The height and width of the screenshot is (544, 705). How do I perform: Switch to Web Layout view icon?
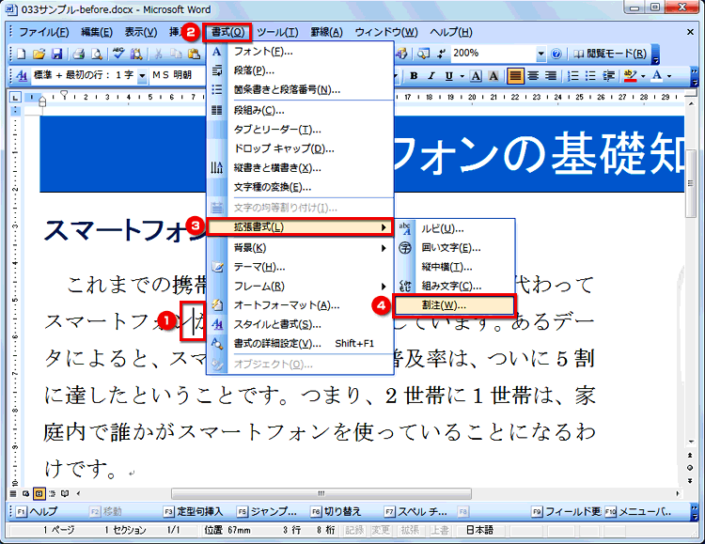click(x=25, y=493)
